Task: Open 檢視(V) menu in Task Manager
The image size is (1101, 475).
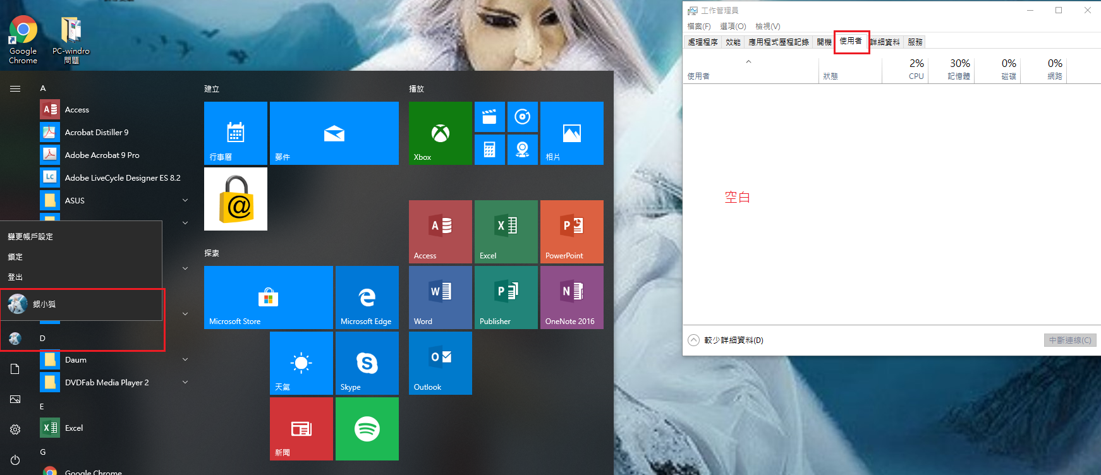Action: point(768,26)
